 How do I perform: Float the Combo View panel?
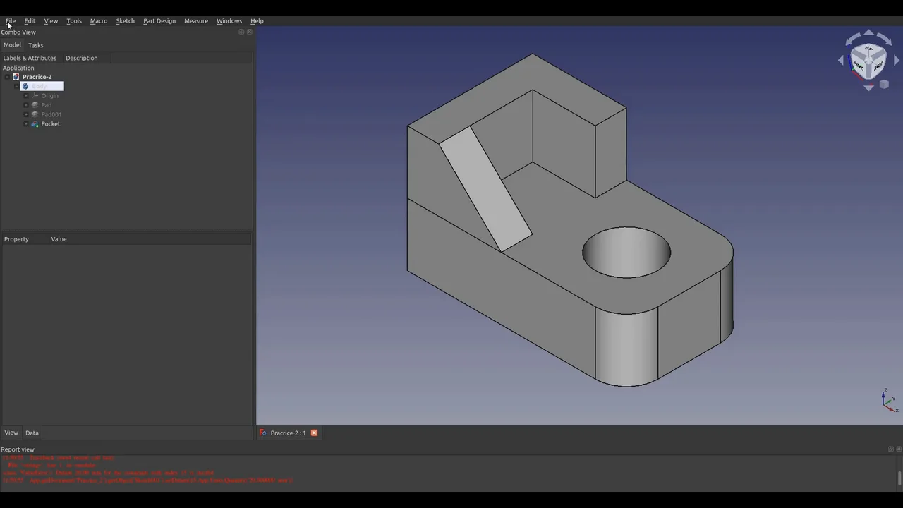tap(241, 32)
